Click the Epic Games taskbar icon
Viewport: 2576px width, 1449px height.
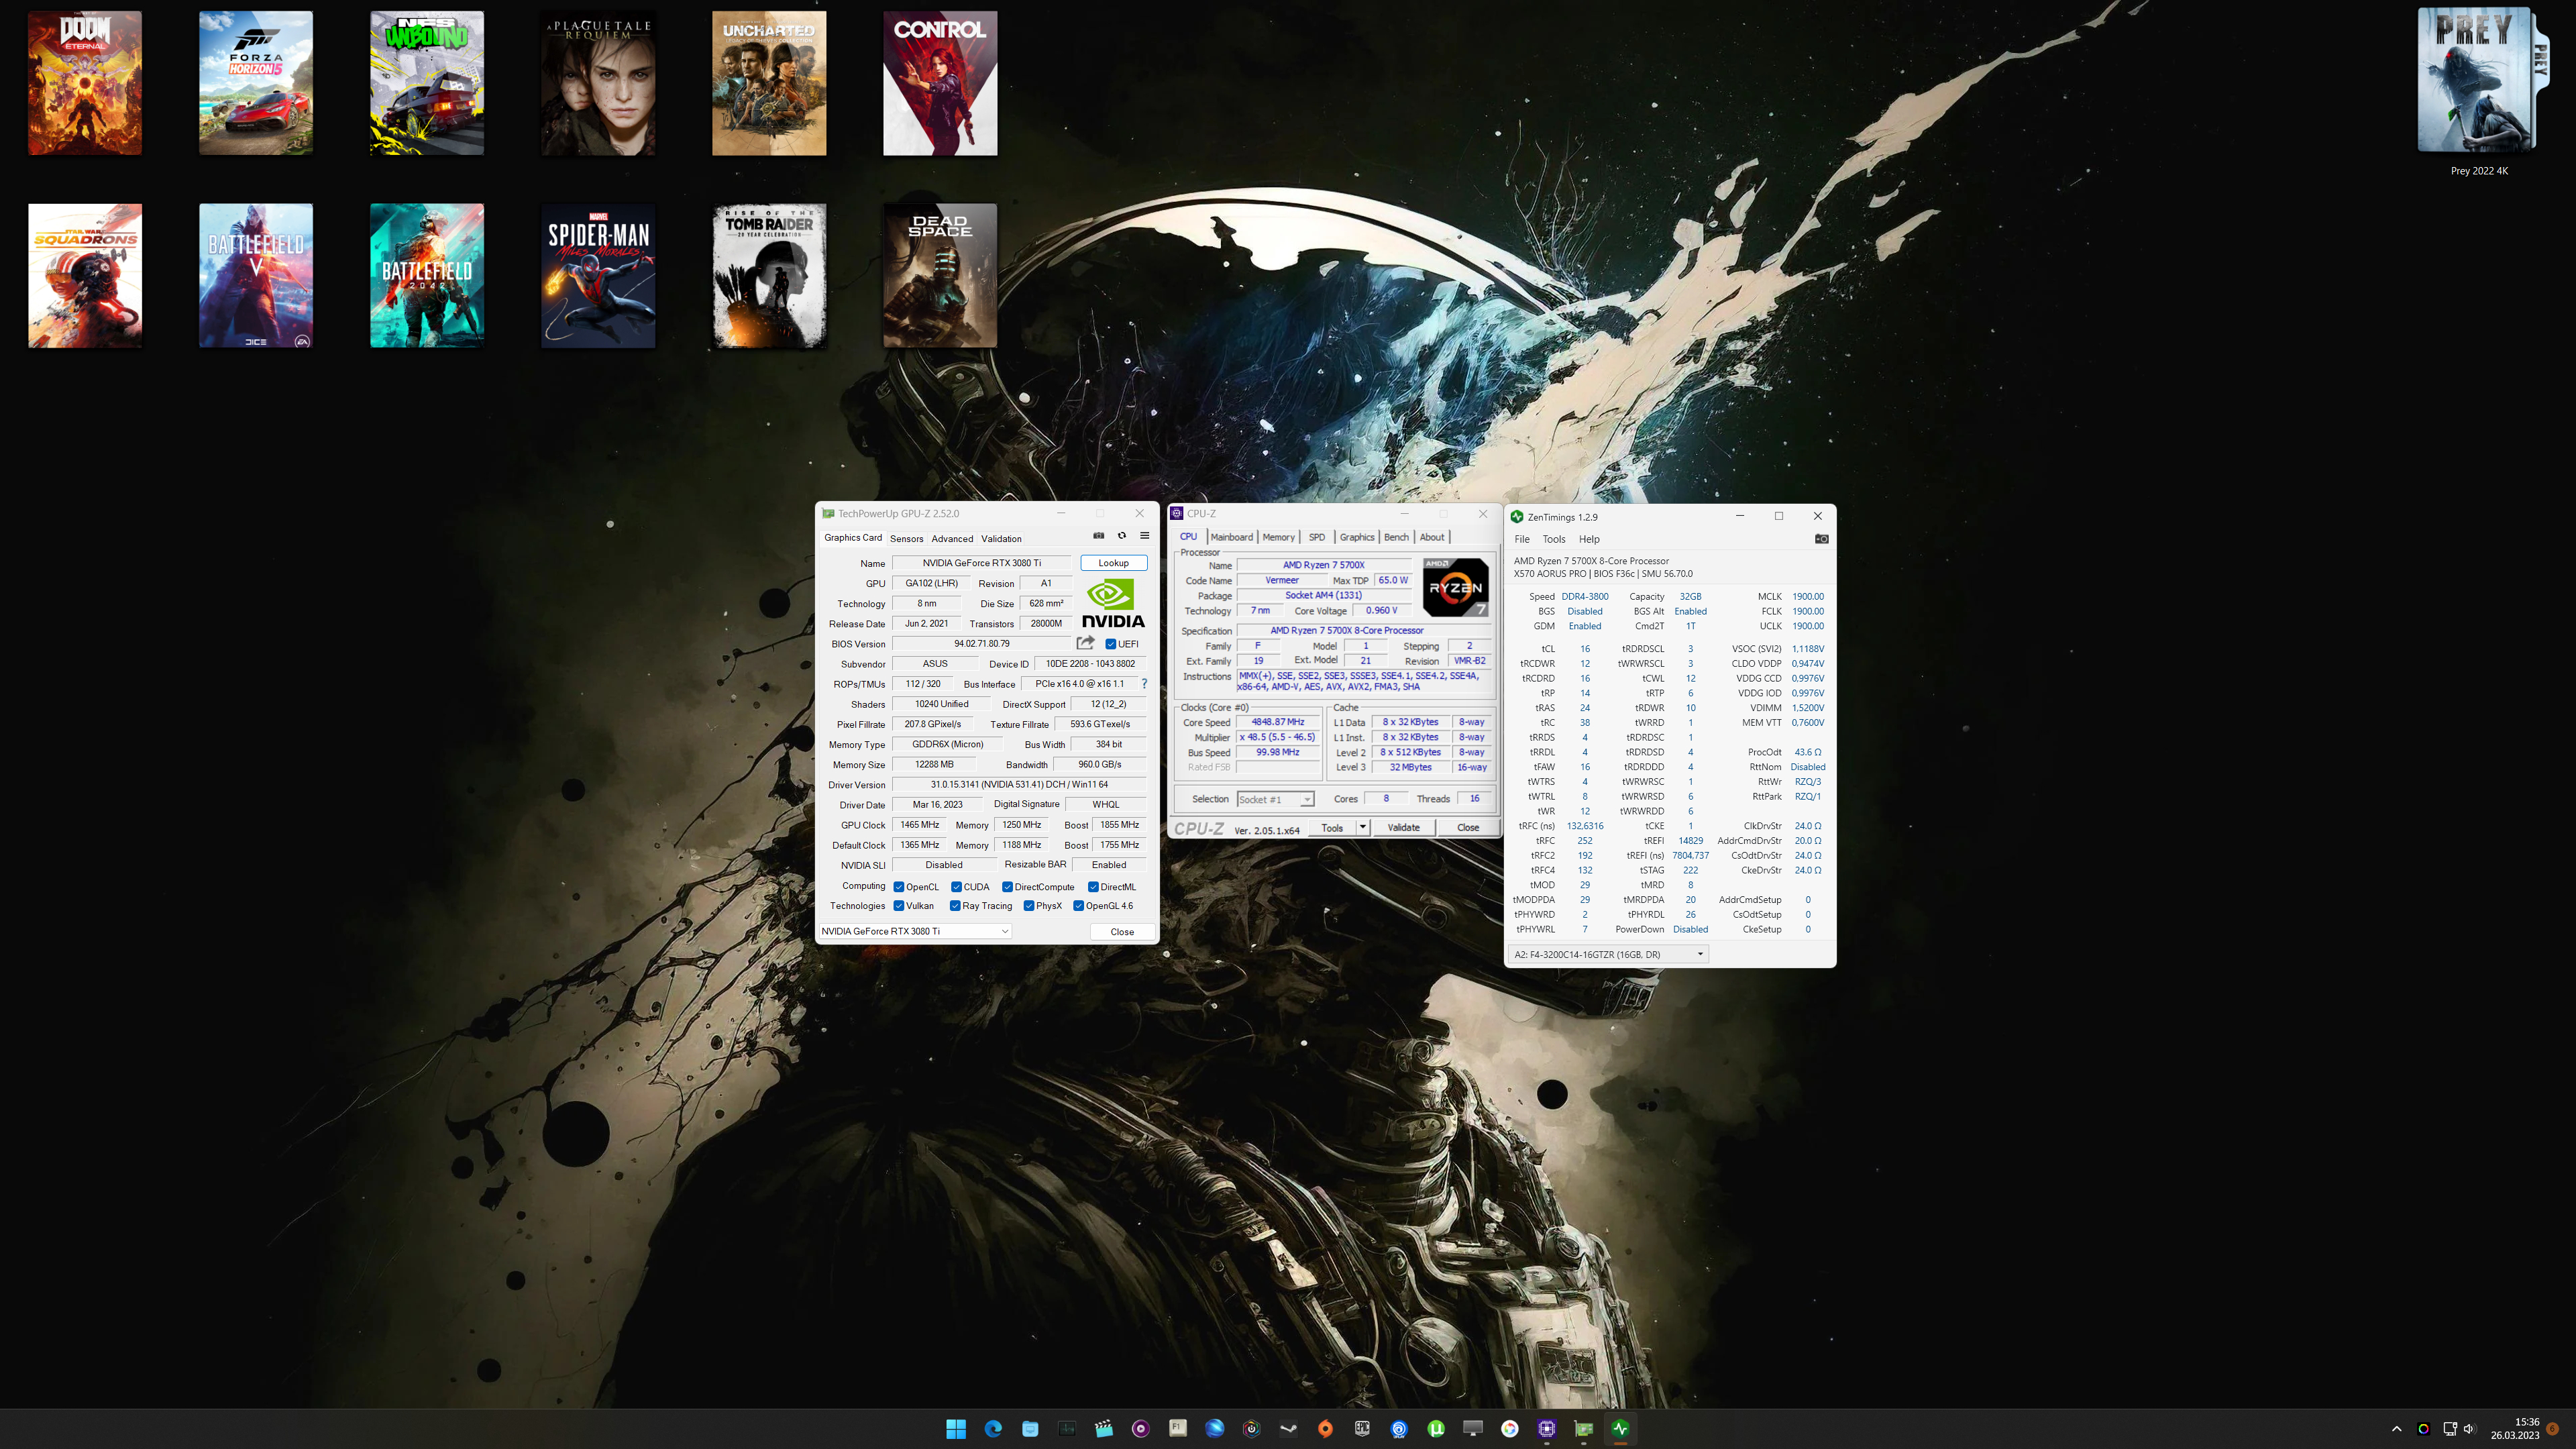click(1362, 1429)
